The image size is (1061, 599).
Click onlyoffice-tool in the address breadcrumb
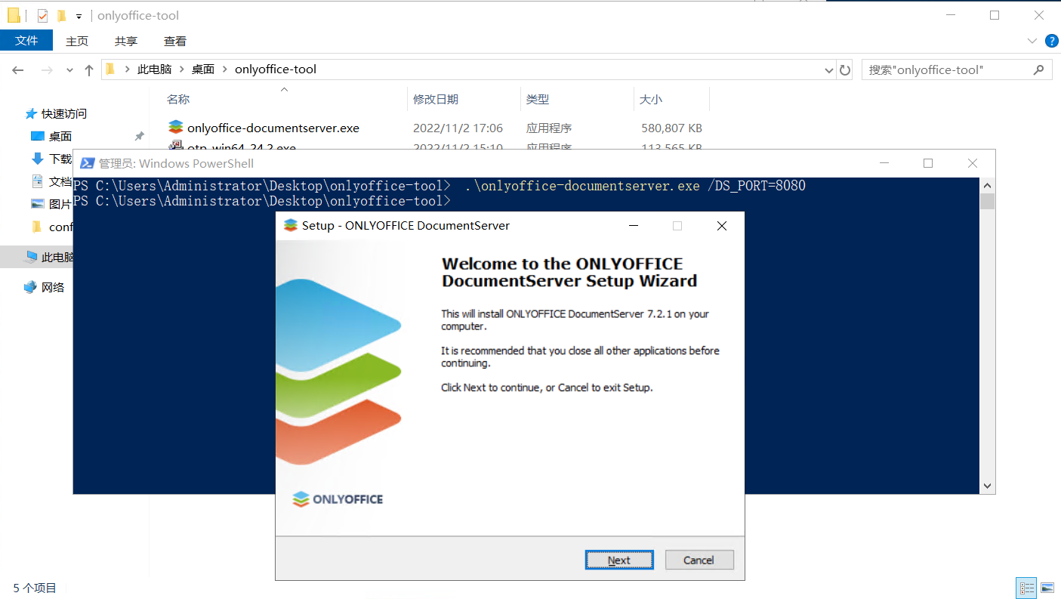pos(276,69)
